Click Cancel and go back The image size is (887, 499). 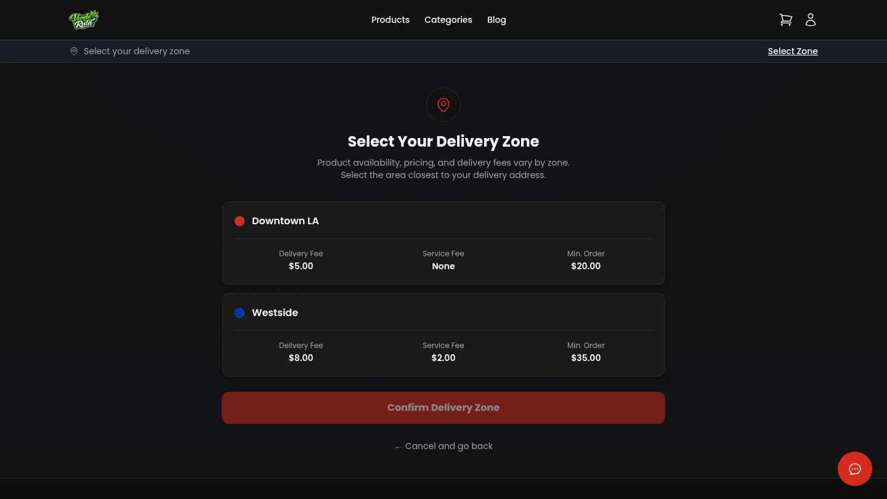pos(443,446)
